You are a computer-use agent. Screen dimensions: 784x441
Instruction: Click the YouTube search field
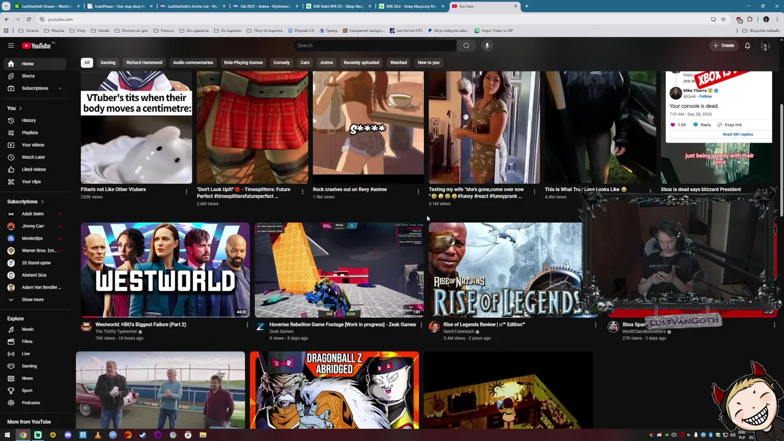pyautogui.click(x=375, y=45)
